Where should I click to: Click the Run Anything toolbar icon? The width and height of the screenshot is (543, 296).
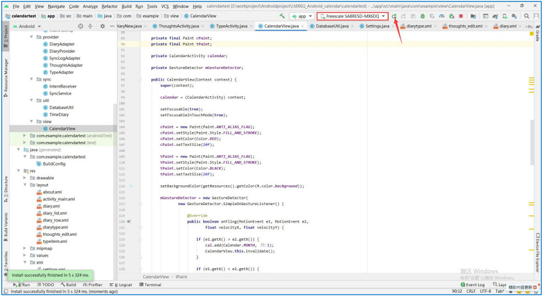point(485,16)
